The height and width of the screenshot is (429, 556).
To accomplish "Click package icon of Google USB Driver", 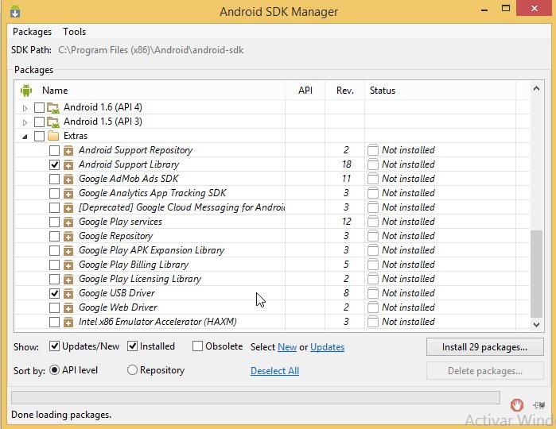I will coord(68,294).
